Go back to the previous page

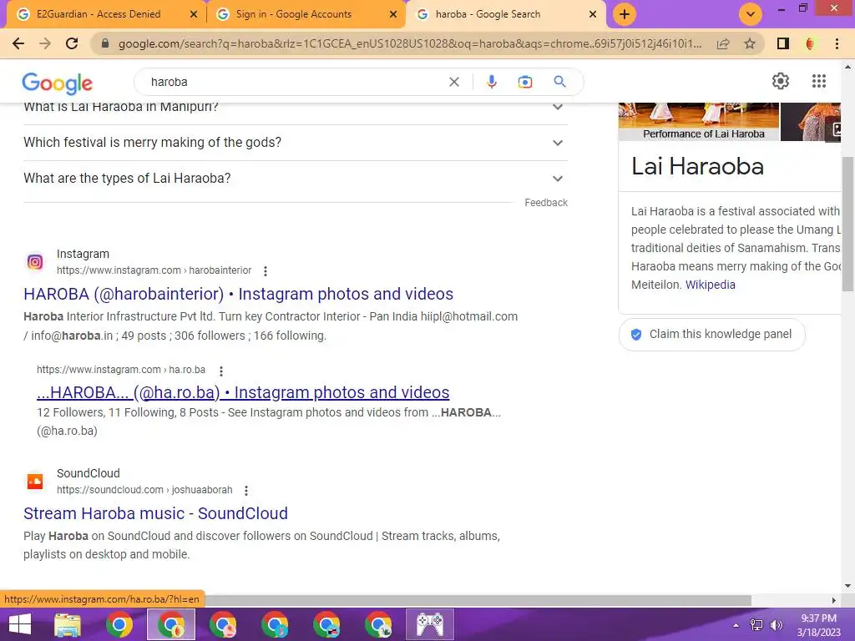point(18,43)
